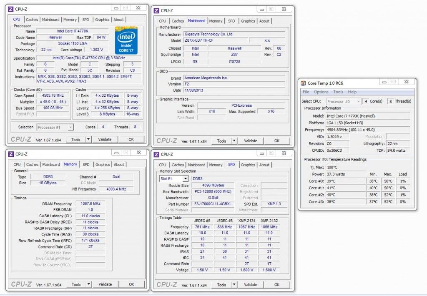Click the BIOS Date value "11/08/2013"
The image size is (427, 296).
234,90
